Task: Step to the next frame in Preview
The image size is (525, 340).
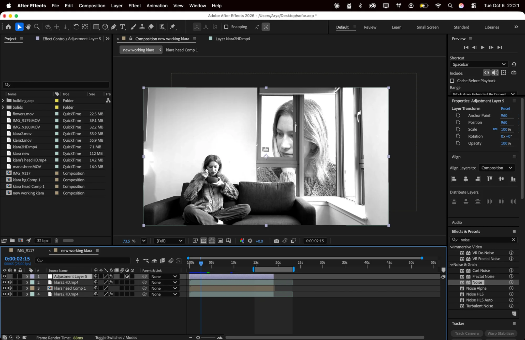Action: pos(491,47)
